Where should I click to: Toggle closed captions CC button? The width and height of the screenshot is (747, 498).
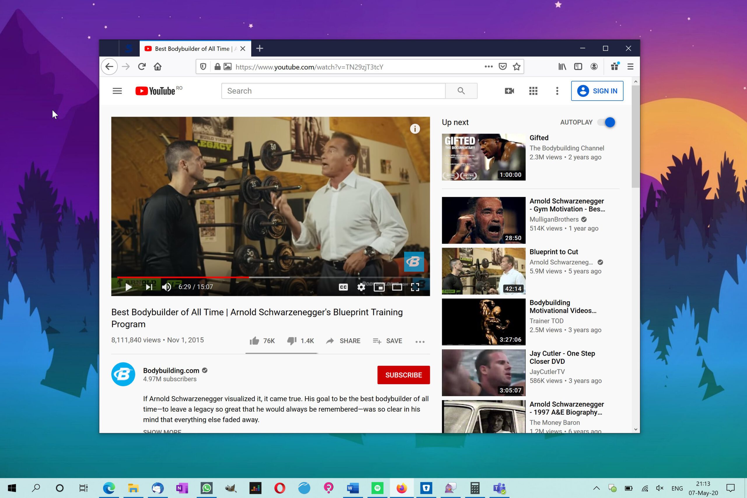point(343,287)
